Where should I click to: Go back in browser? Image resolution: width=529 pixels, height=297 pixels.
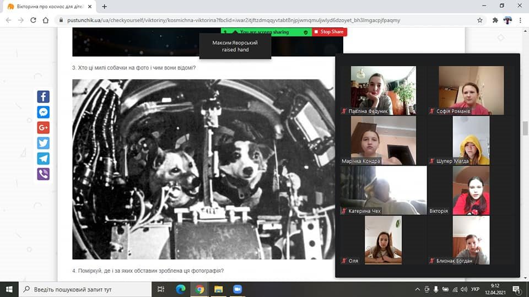coord(8,20)
